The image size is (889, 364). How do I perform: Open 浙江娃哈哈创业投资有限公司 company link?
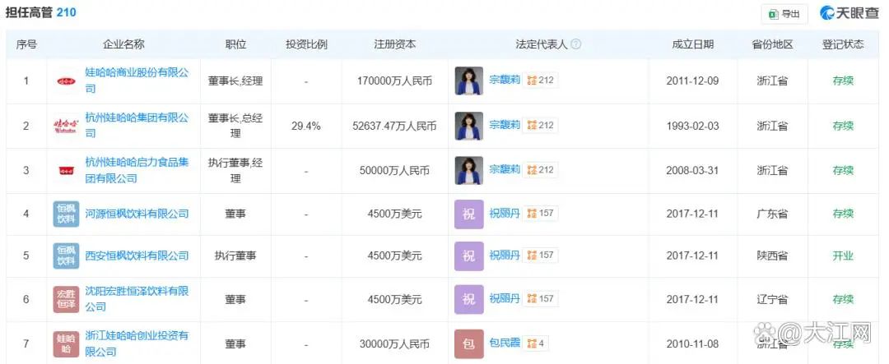coord(137,343)
